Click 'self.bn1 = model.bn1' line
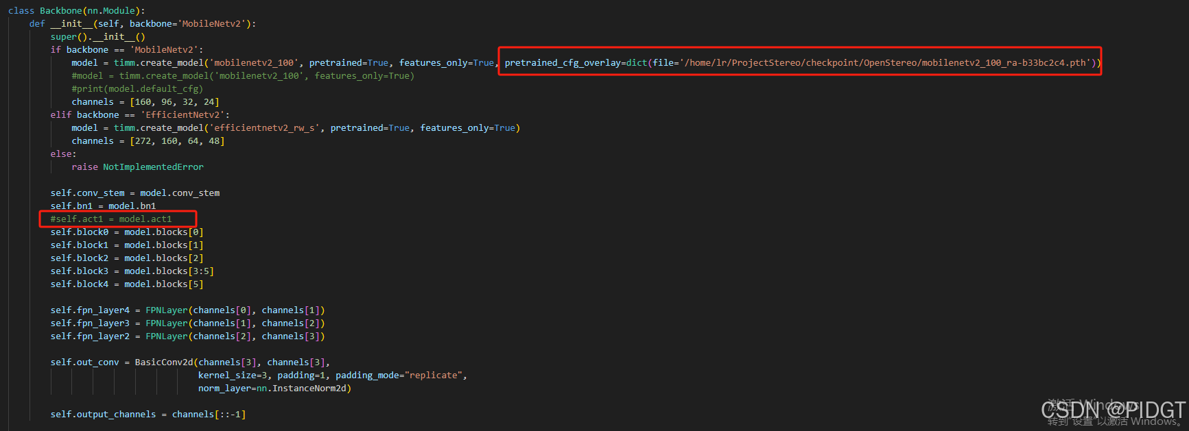 click(103, 206)
